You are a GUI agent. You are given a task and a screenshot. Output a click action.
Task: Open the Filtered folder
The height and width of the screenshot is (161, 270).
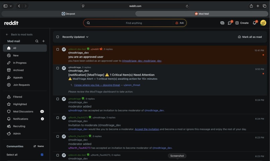(25, 97)
